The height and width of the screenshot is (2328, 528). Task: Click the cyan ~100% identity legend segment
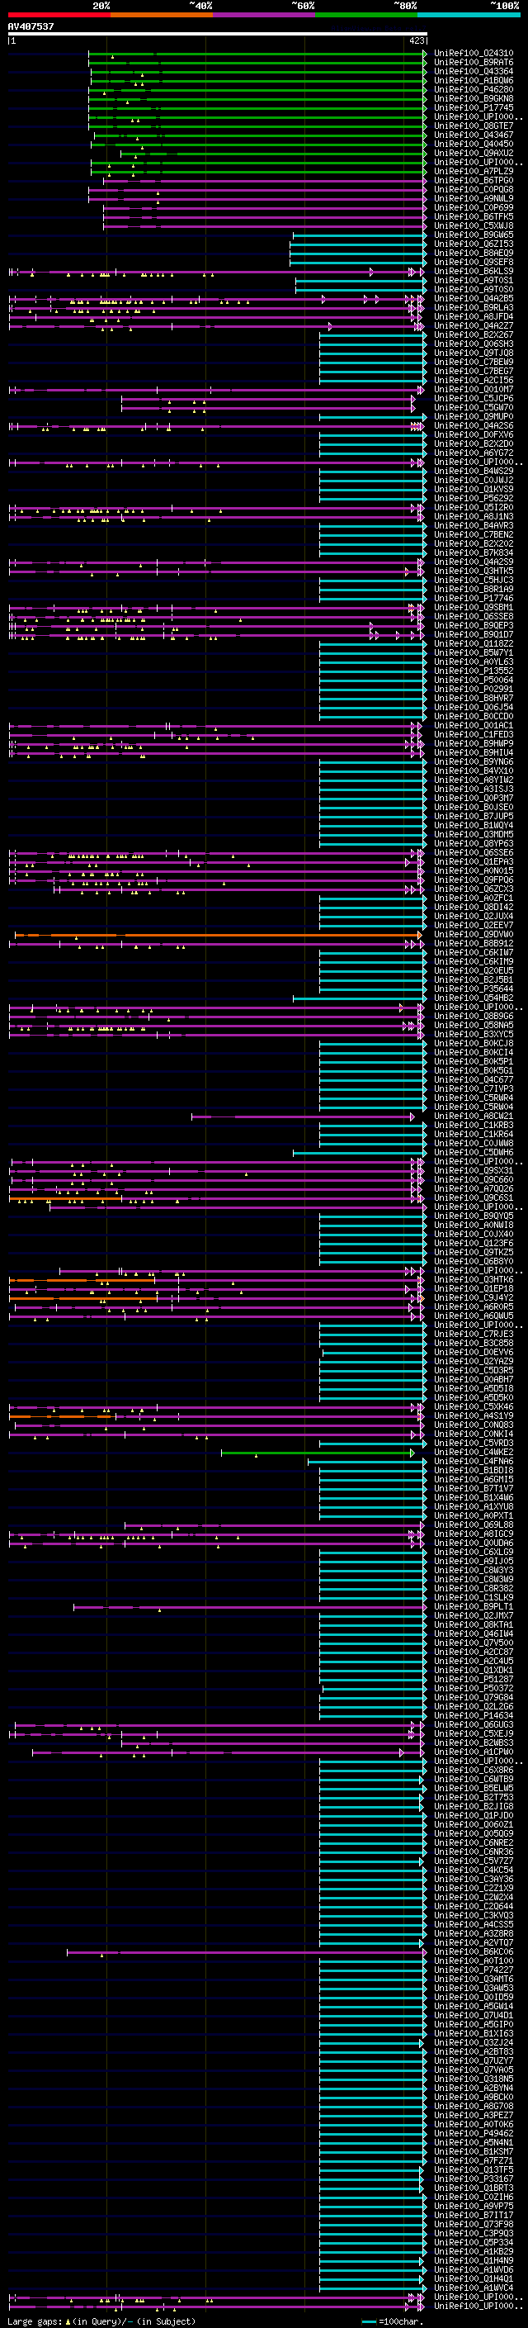pyautogui.click(x=469, y=15)
